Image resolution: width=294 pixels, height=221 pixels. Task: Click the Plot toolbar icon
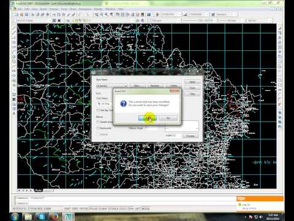coord(33,15)
